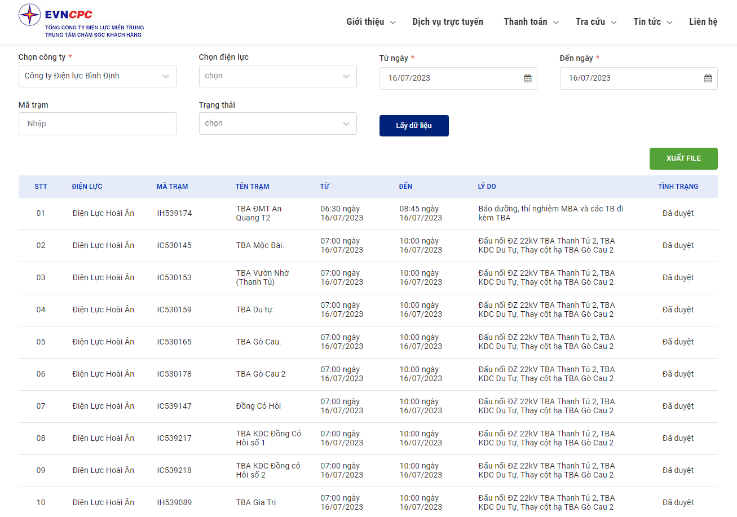This screenshot has height=517, width=737.
Task: Focus the Mã trạm input field
Action: pyautogui.click(x=98, y=123)
